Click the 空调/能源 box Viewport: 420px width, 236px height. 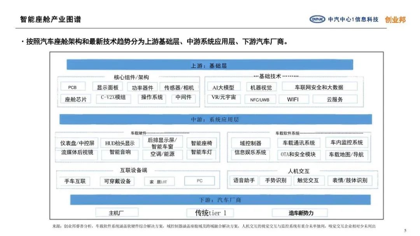(162, 154)
